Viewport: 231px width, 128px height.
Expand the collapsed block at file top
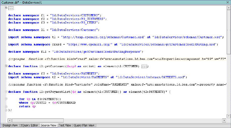pyautogui.click(x=6, y=8)
